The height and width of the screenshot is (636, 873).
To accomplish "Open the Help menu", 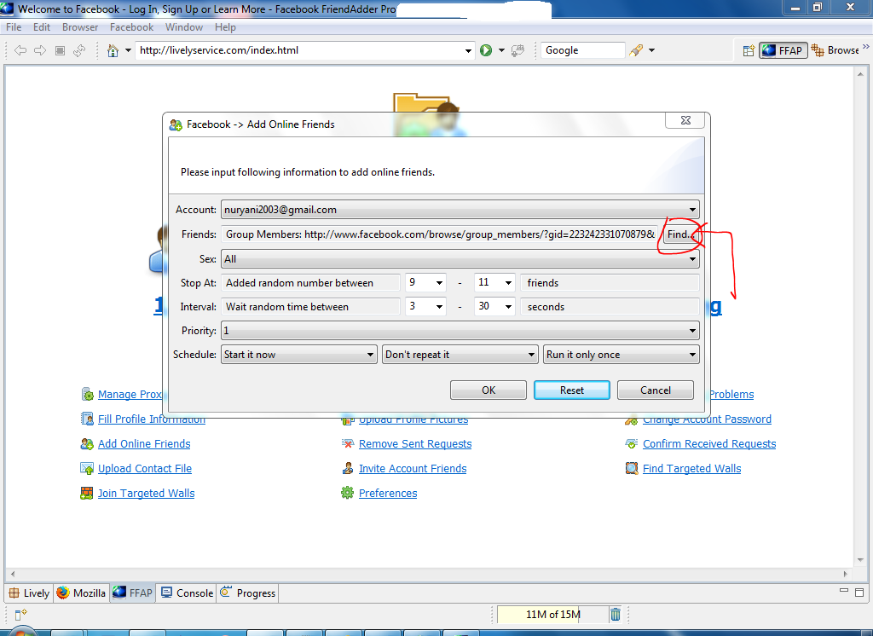I will pos(225,27).
